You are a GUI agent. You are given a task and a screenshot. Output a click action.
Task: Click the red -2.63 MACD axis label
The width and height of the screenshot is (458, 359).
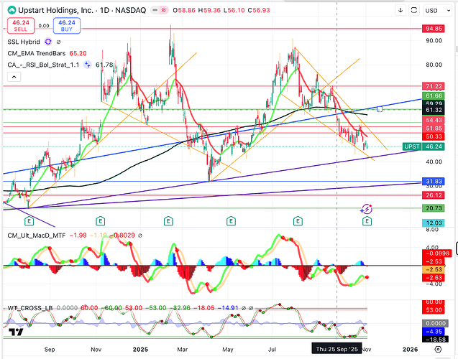point(434,277)
